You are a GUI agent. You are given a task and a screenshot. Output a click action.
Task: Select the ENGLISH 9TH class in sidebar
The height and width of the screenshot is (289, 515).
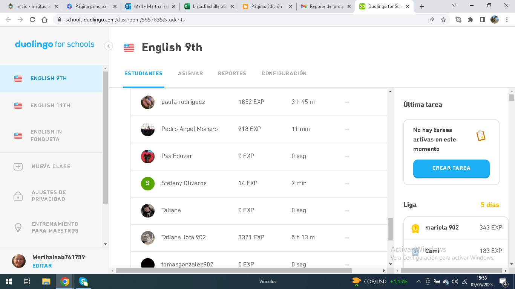tap(51, 79)
